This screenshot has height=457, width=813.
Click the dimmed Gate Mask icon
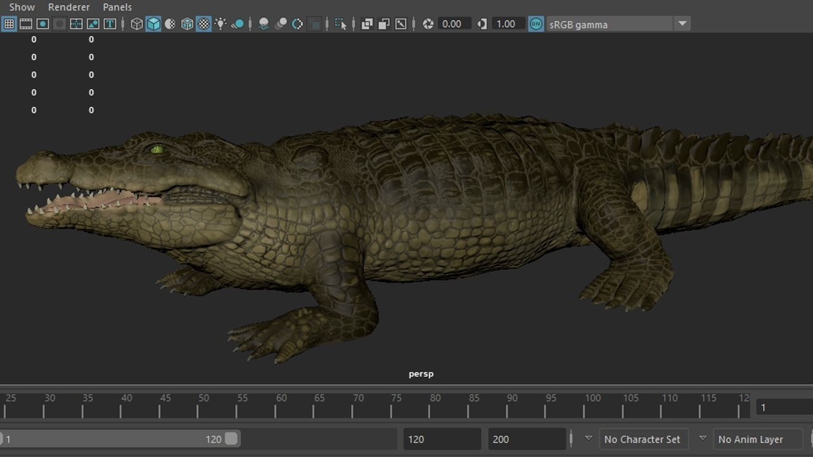(60, 24)
